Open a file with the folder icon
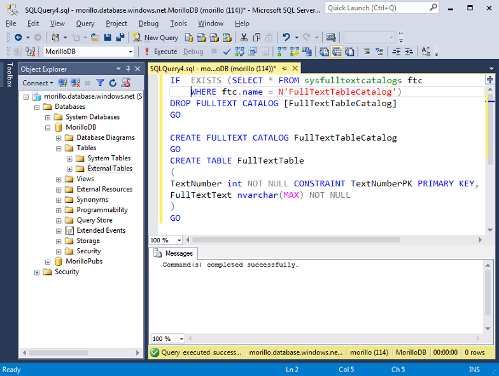Screen dimensions: 499x376 coord(95,38)
